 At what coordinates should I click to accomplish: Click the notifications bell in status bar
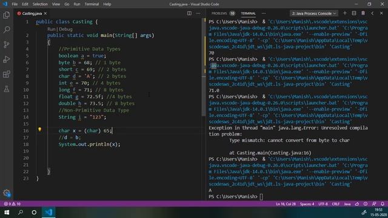[383, 204]
